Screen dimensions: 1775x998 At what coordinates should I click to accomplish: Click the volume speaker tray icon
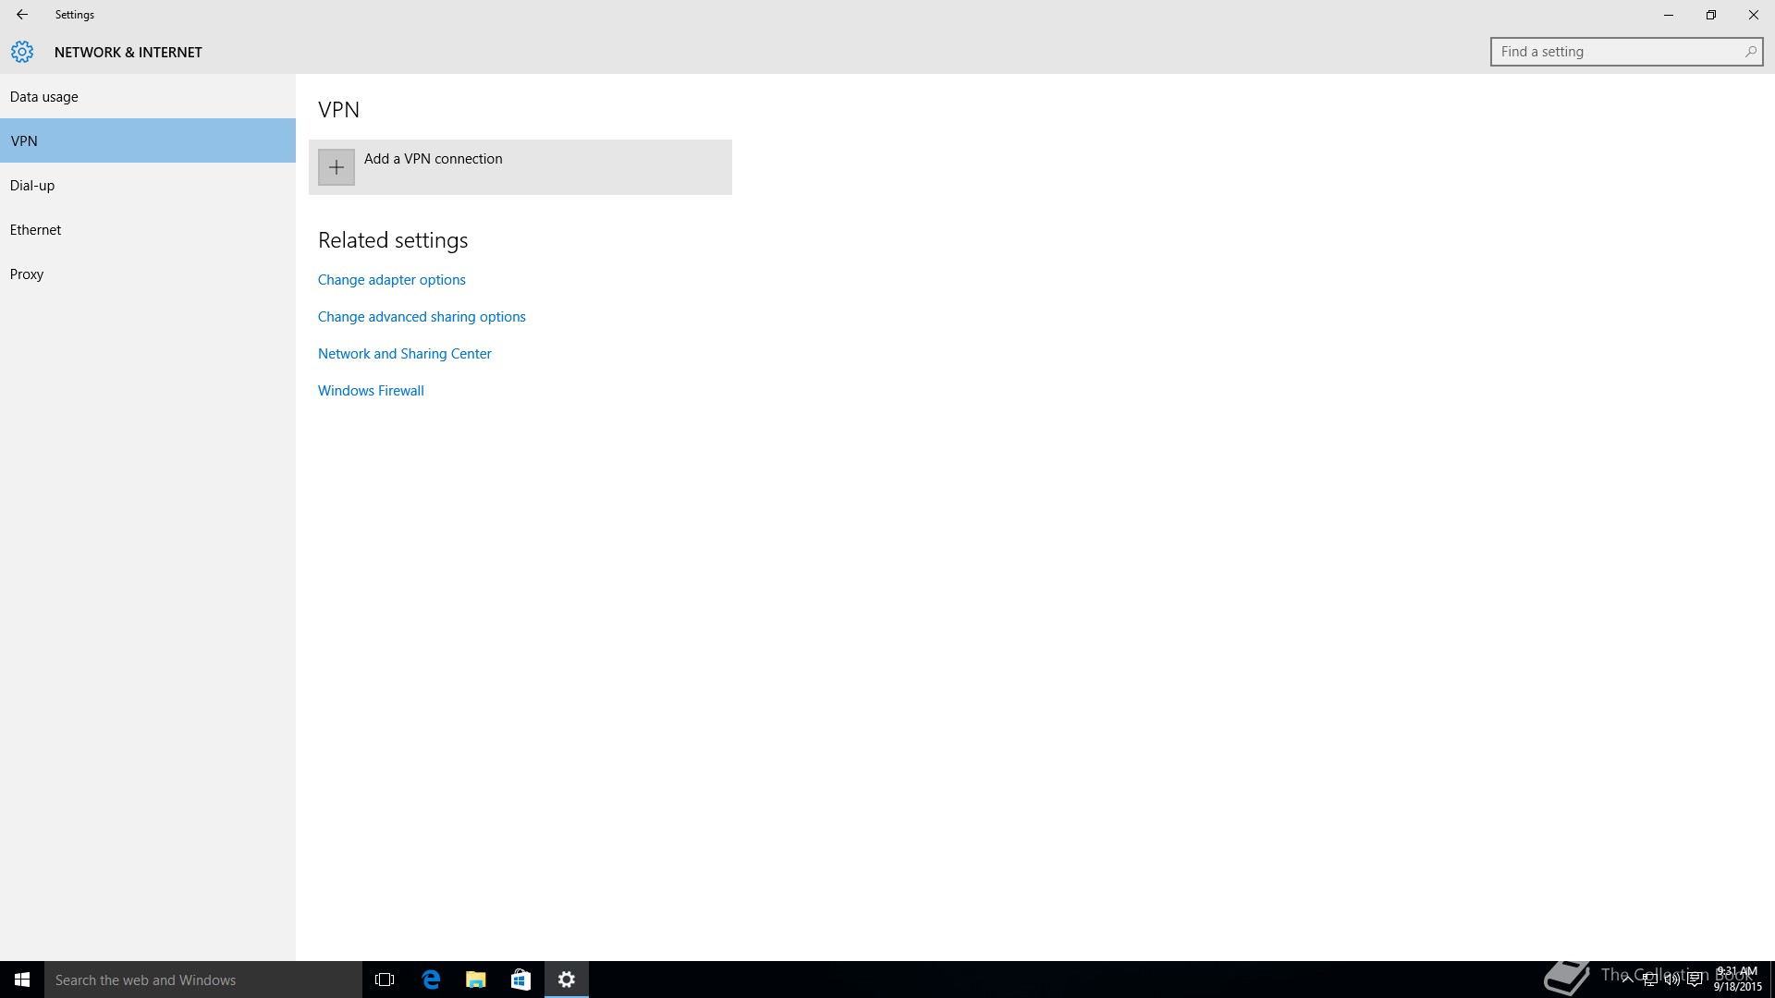click(x=1671, y=980)
